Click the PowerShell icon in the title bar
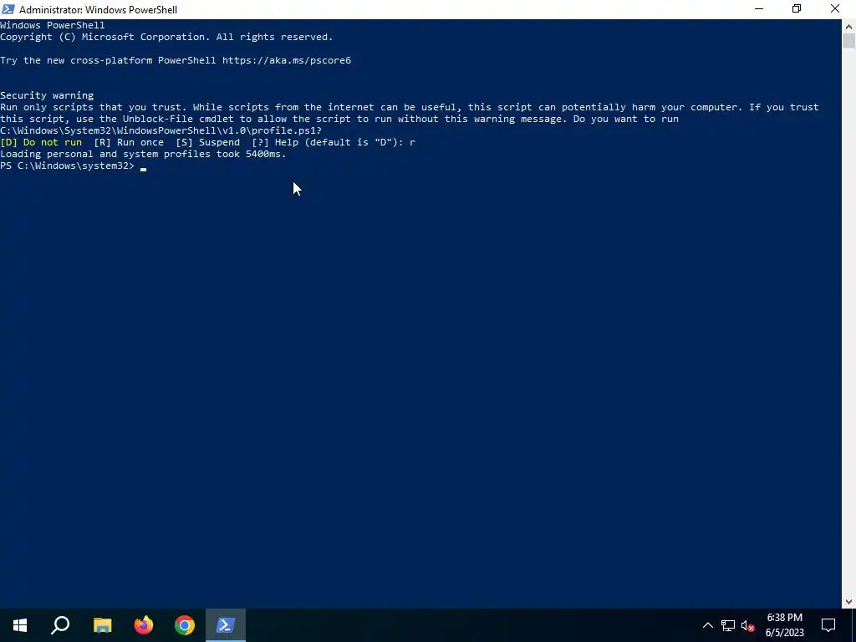This screenshot has width=856, height=642. 8,9
